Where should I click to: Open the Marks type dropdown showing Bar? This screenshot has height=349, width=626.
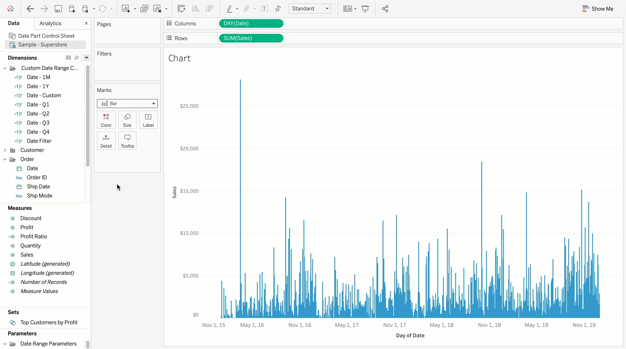coord(127,103)
